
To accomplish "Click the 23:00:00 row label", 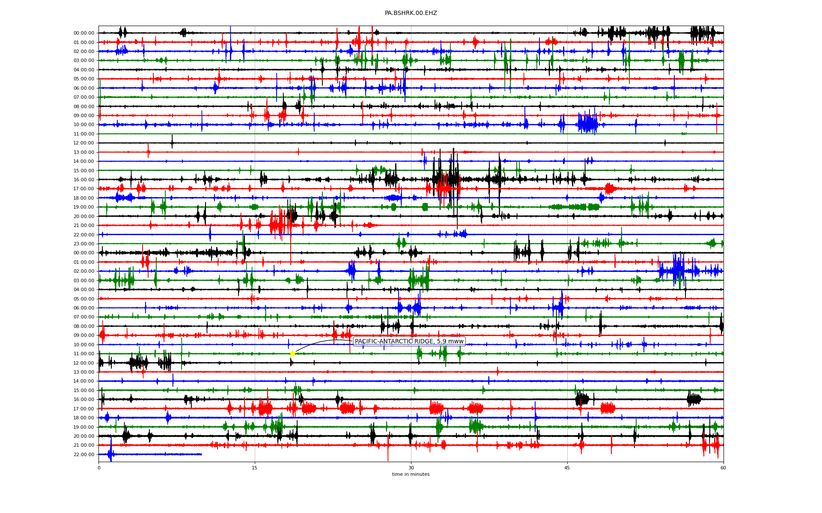I will 84,244.
